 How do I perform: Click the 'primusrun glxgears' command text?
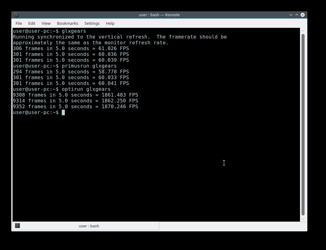[x=89, y=66]
